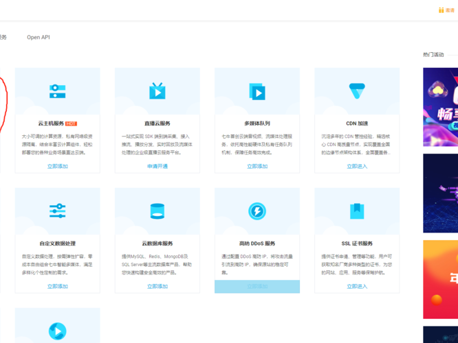
Task: Click the multimedia queue play icon
Action: pos(257,91)
